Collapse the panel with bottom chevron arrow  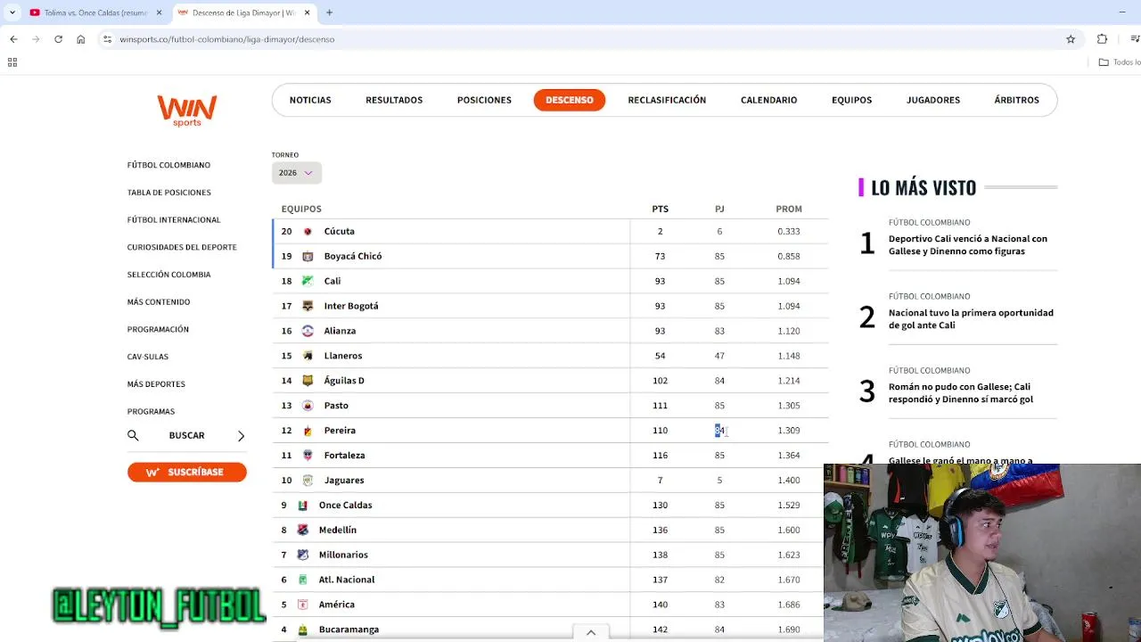click(x=590, y=632)
